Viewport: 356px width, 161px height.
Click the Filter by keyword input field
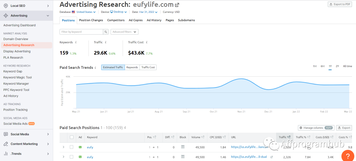(81, 32)
